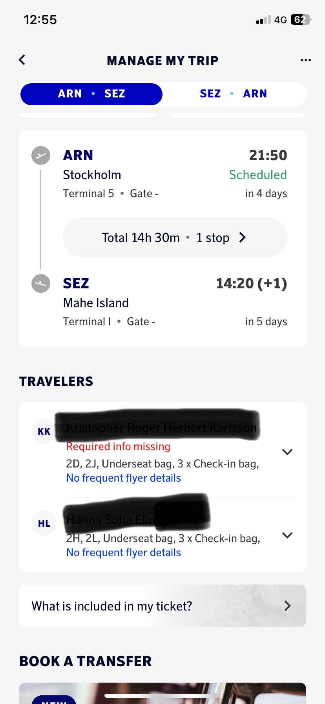Tap the transfer promo image thumbnail
This screenshot has width=325, height=704.
pos(162,694)
